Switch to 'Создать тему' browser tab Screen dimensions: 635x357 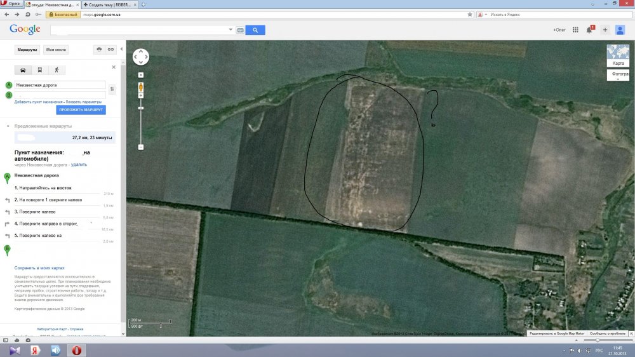tap(109, 4)
